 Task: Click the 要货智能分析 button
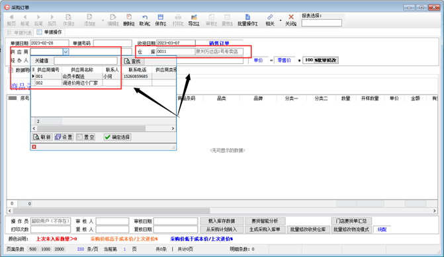coord(265,221)
